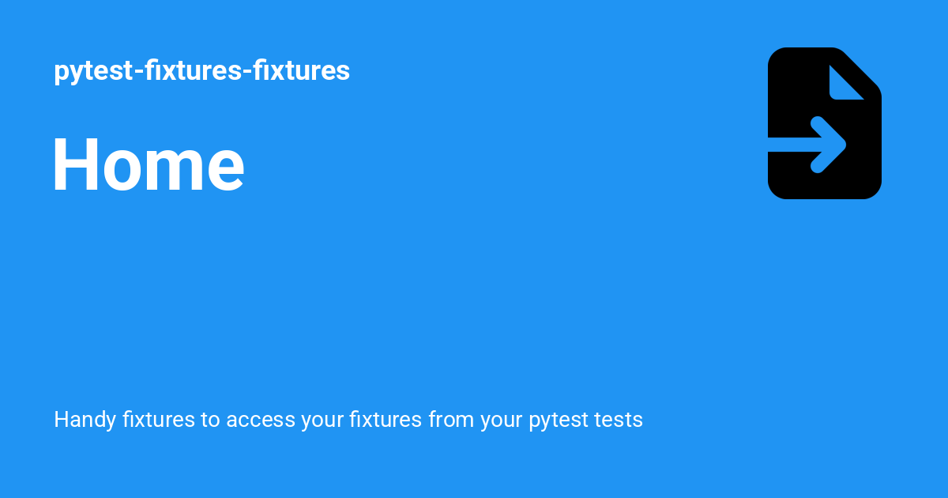
Task: Click the arrow tail left of the document icon
Action: click(x=782, y=145)
